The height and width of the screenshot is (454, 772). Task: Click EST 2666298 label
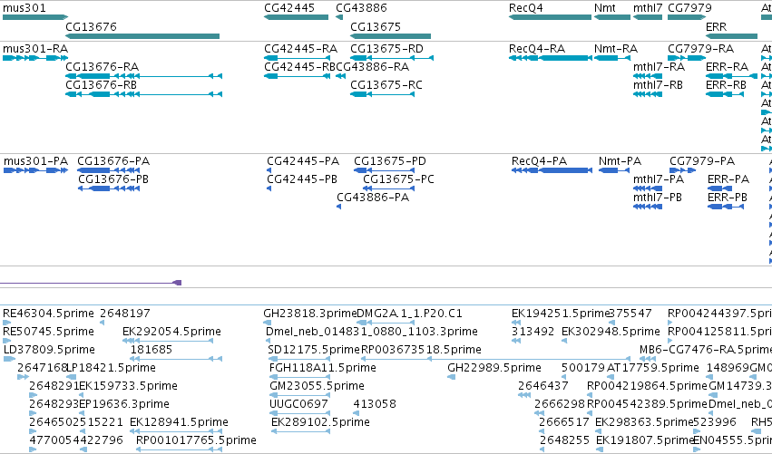tap(560, 404)
